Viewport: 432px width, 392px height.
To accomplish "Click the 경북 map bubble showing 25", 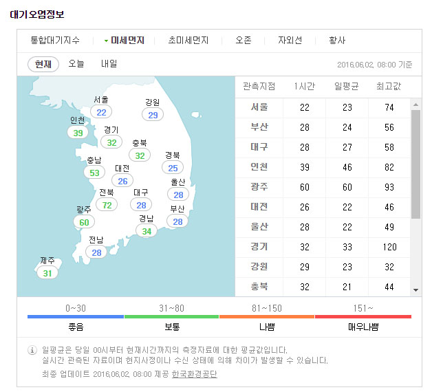I will tap(173, 168).
